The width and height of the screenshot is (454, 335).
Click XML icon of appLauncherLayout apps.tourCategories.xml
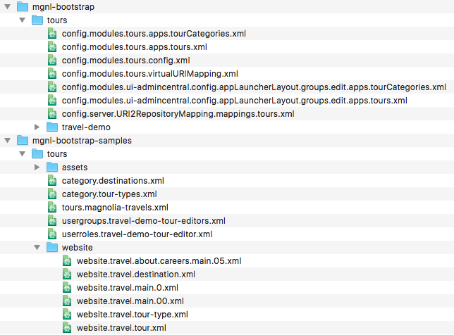tap(52, 87)
